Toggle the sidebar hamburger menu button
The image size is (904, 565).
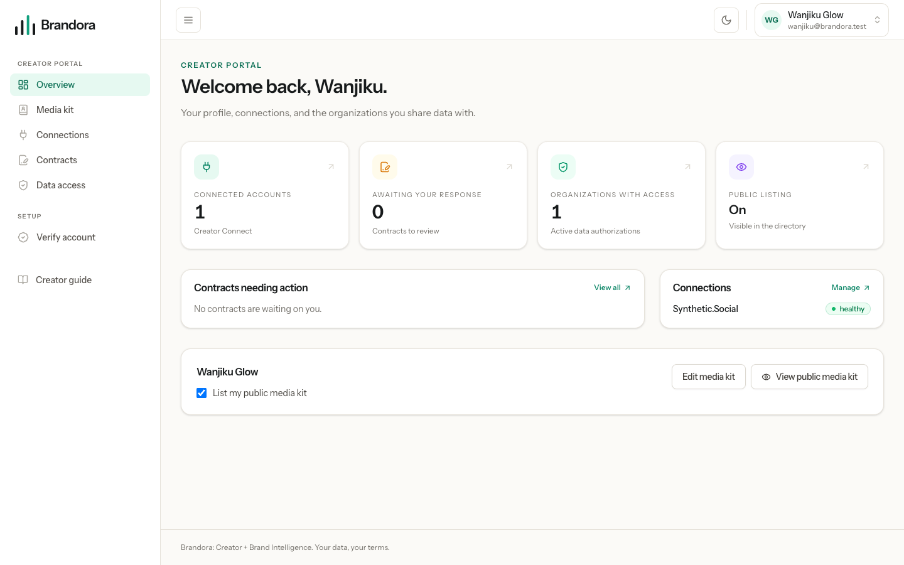(188, 20)
